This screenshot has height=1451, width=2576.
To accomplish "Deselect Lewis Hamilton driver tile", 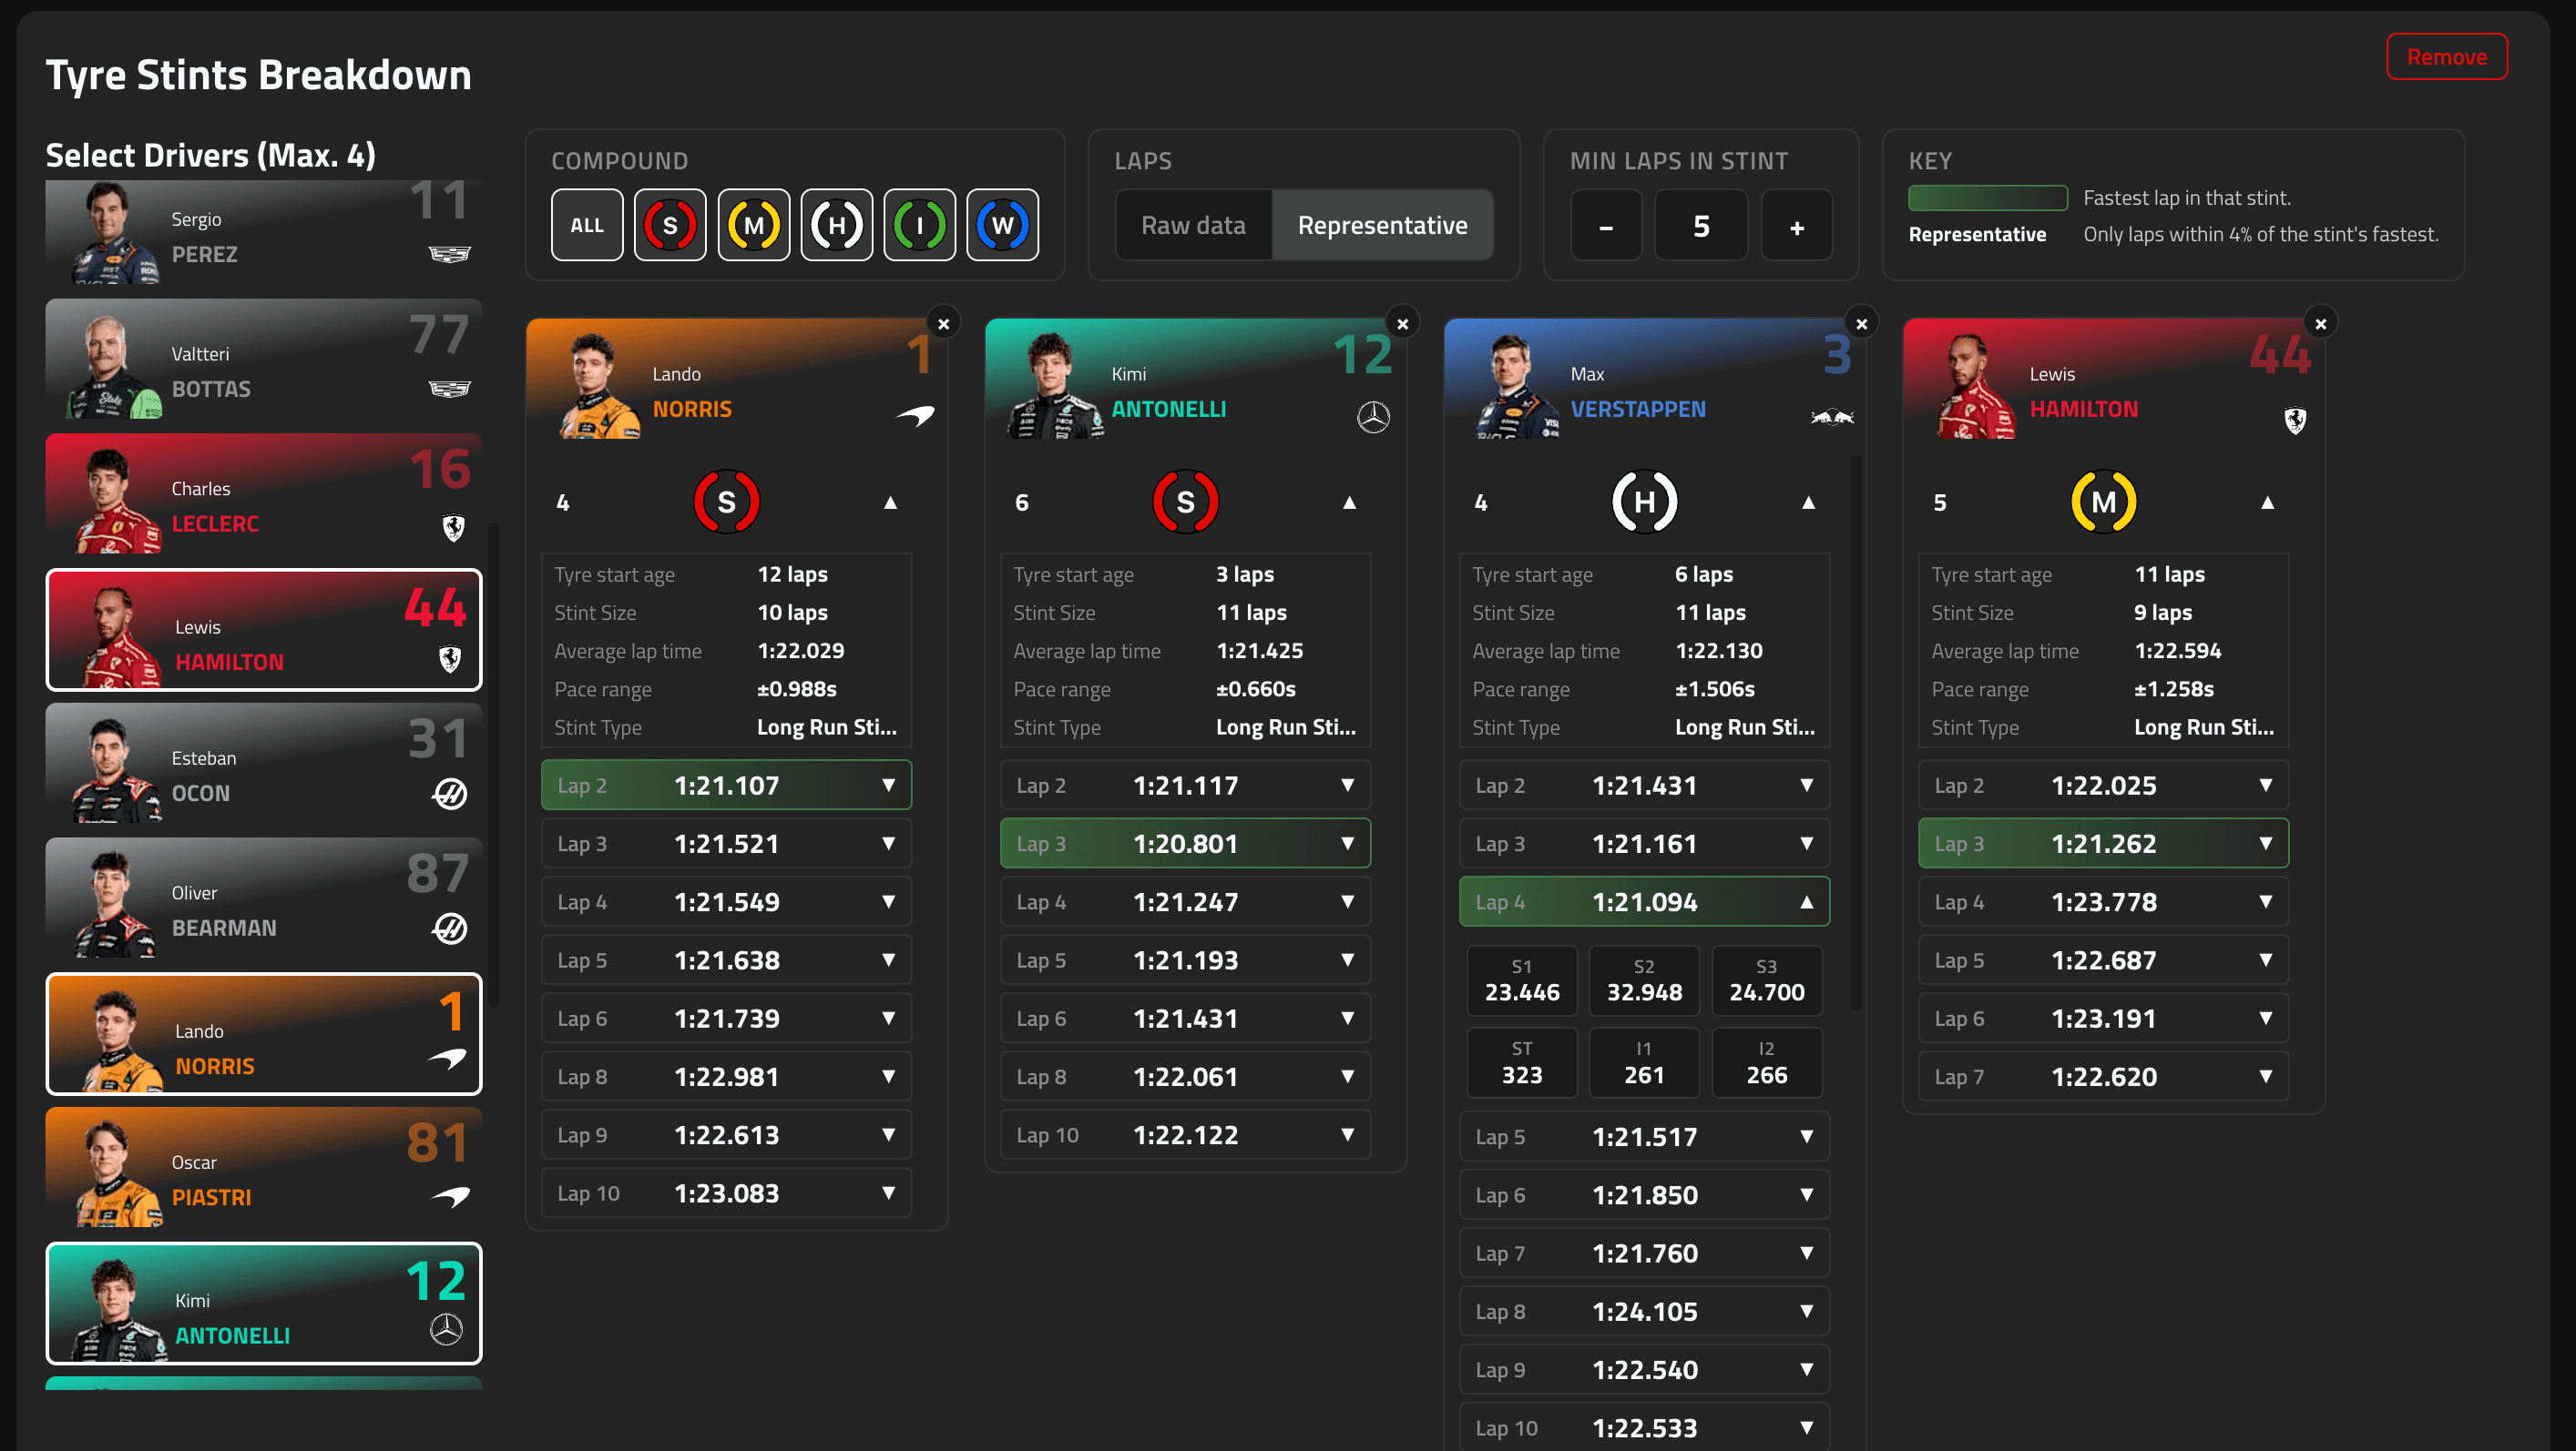I will (264, 630).
